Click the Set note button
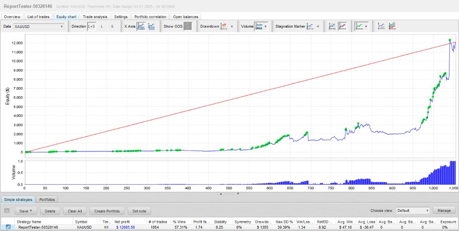This screenshot has height=231, width=459. (139, 211)
